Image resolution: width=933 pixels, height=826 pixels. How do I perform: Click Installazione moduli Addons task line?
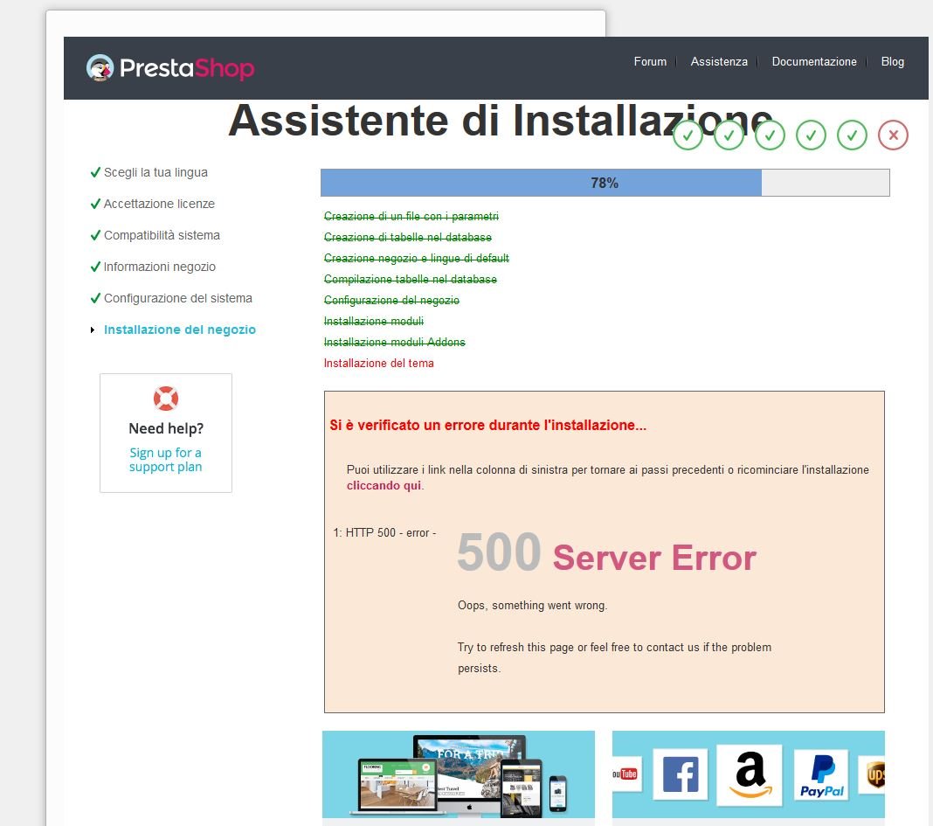(x=395, y=342)
